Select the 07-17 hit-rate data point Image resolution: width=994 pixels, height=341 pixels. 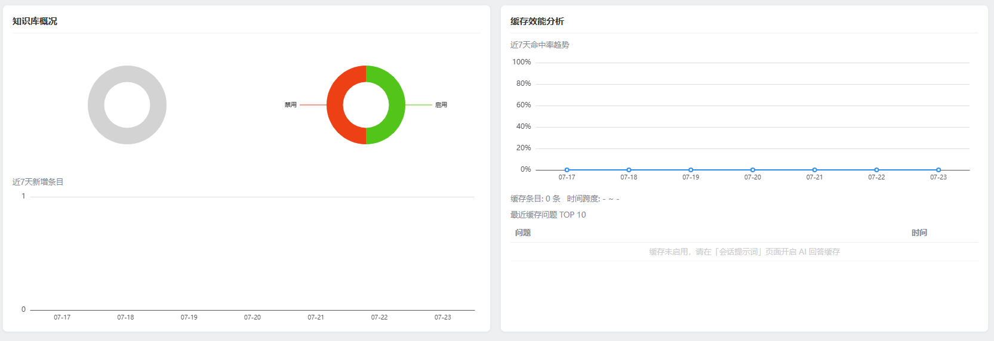click(x=567, y=170)
